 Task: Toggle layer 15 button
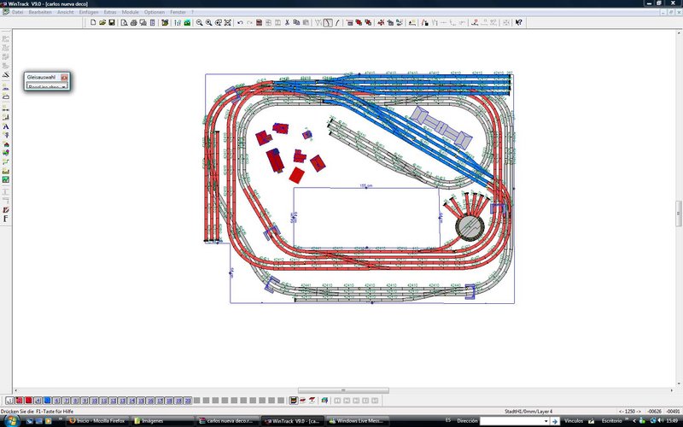click(141, 401)
